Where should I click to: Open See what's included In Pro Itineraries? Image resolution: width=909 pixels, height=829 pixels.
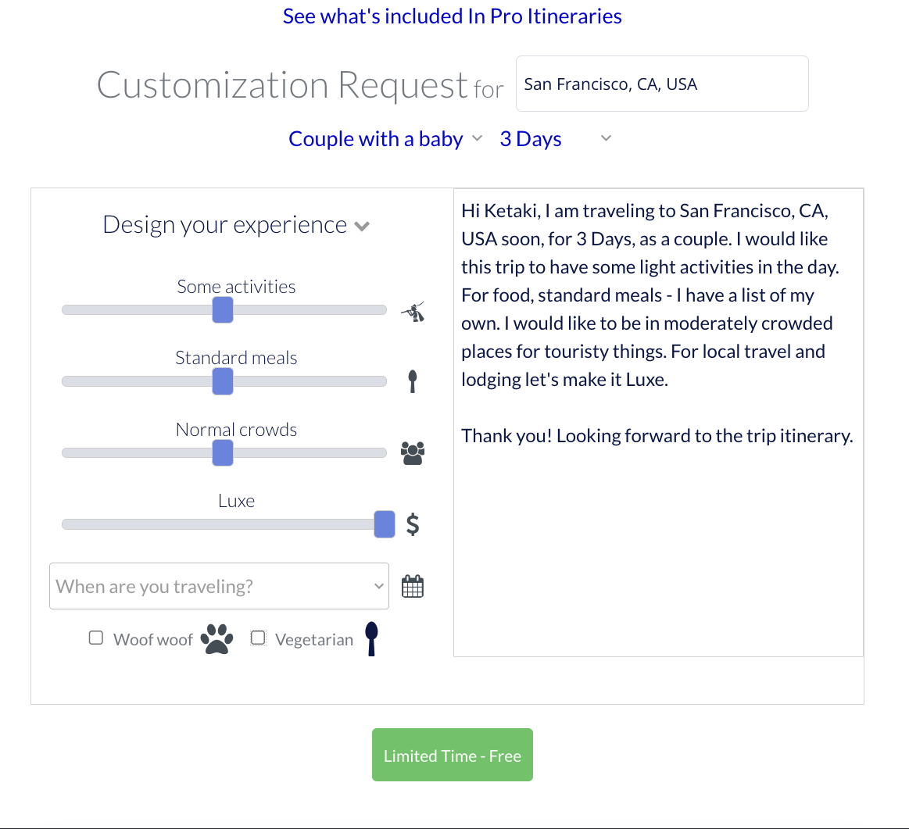click(x=452, y=16)
